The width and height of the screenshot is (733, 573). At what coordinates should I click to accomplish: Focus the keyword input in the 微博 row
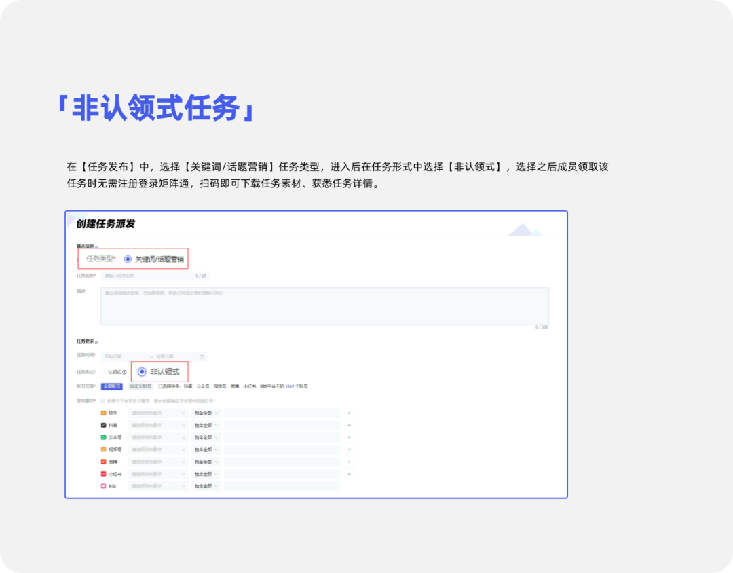point(282,462)
